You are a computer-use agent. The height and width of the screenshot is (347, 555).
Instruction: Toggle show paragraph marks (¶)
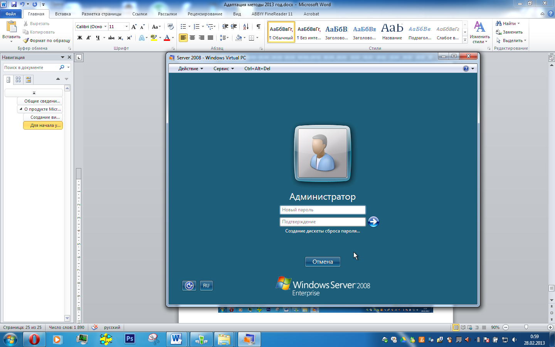(259, 27)
